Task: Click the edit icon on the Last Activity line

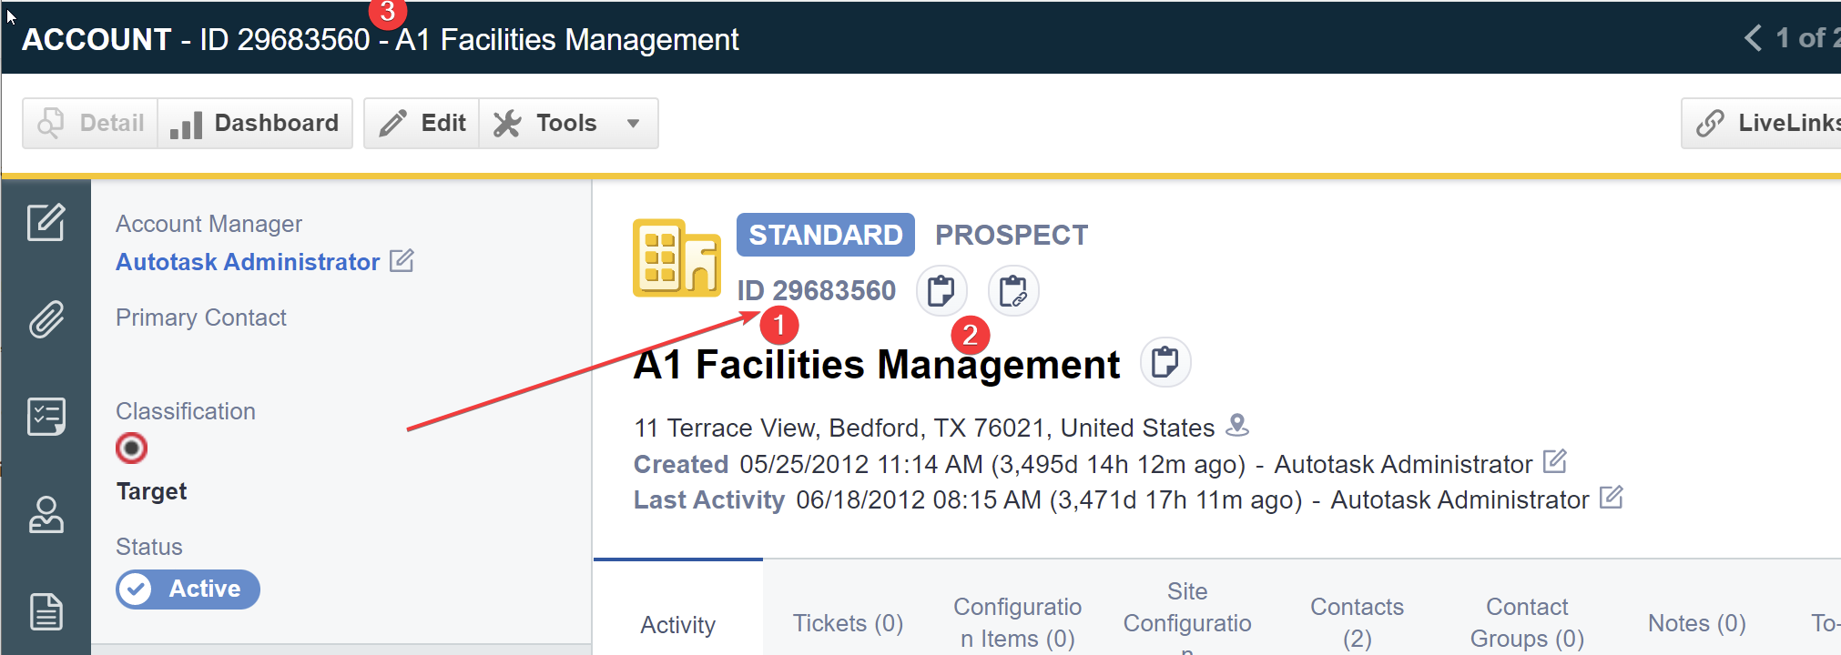Action: (x=1611, y=498)
